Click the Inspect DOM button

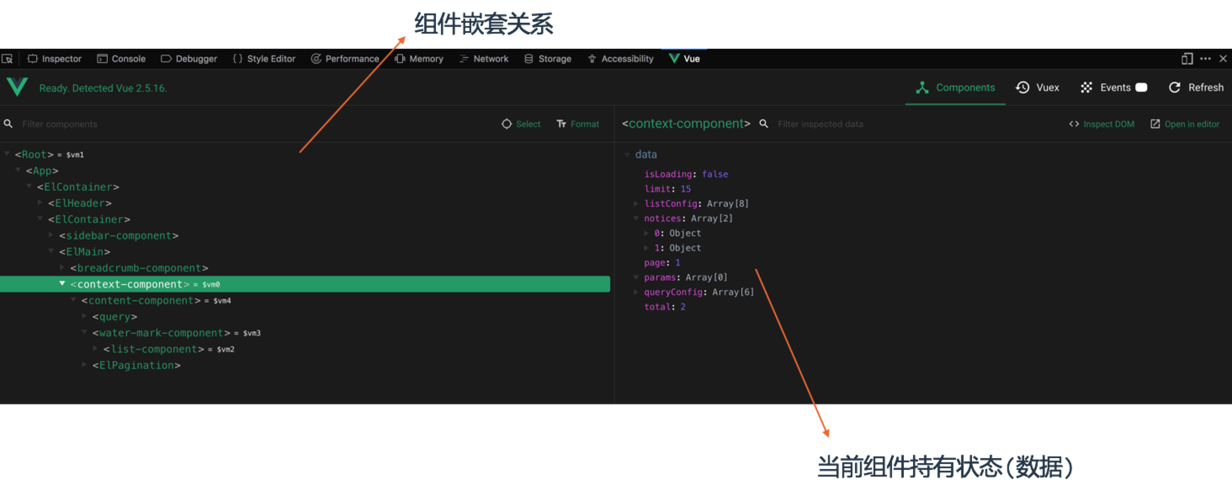1102,124
